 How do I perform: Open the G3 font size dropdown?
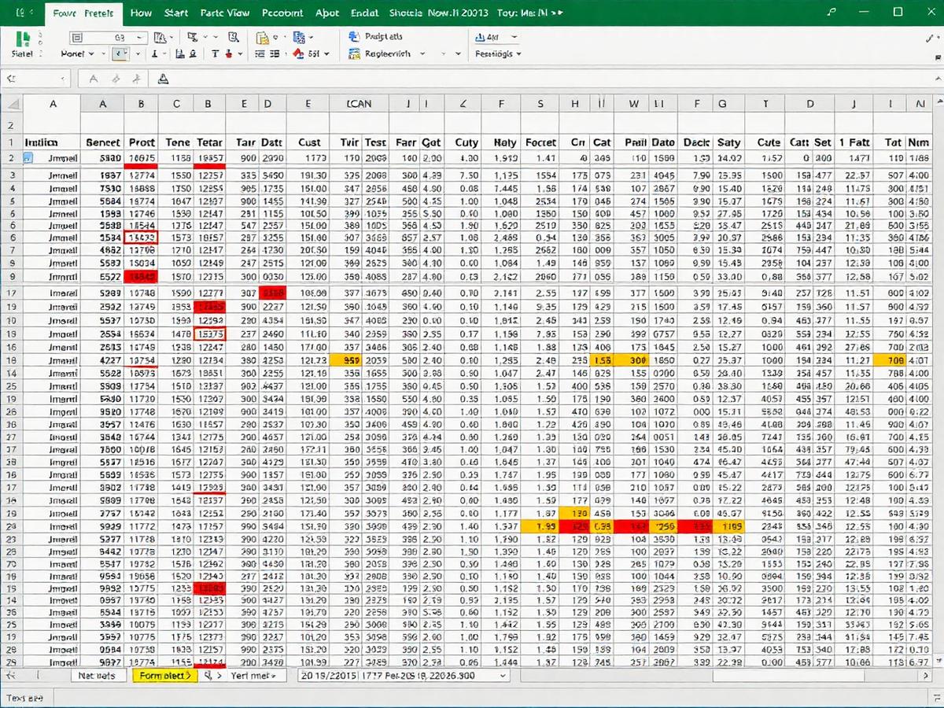(x=140, y=37)
